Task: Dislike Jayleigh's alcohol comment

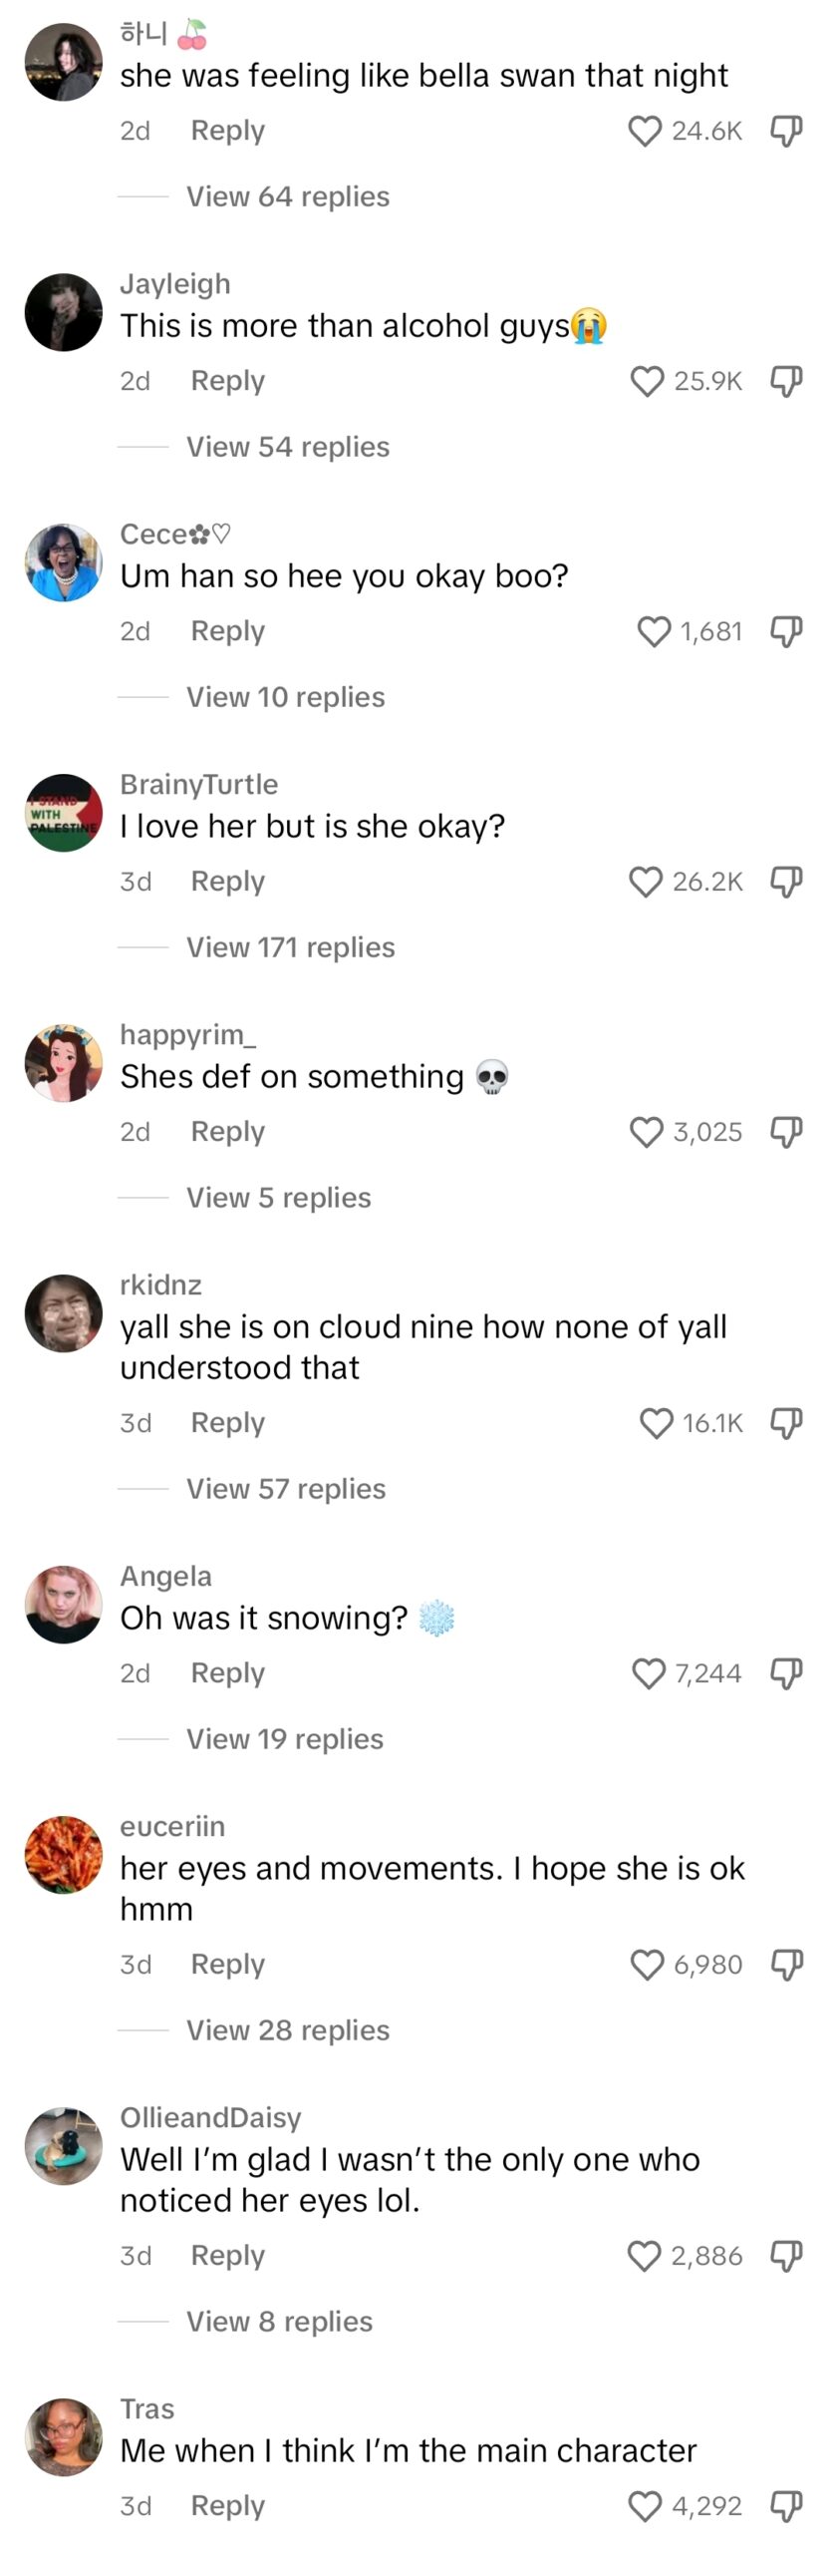Action: tap(785, 380)
